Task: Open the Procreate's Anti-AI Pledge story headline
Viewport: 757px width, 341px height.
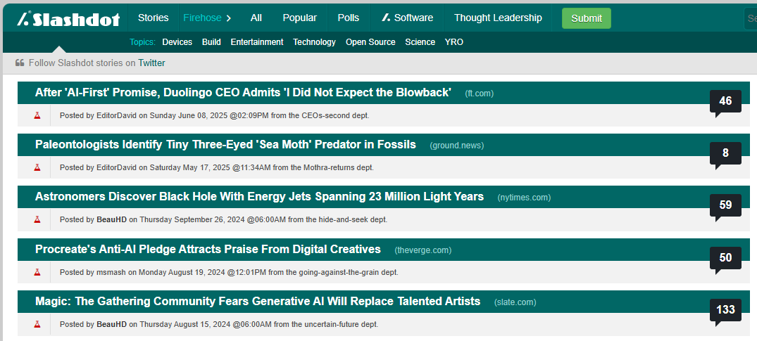Action: coord(208,250)
